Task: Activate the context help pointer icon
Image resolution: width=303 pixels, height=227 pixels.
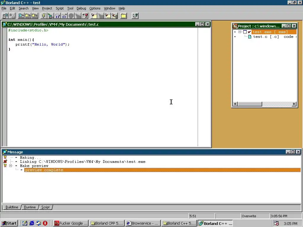Action: click(x=135, y=16)
